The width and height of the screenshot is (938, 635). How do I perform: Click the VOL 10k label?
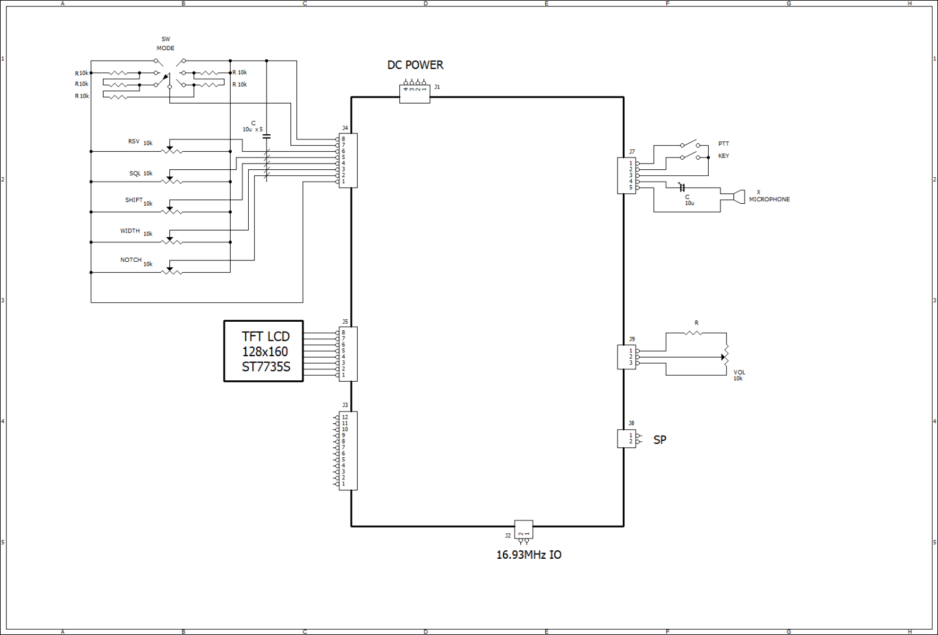pyautogui.click(x=739, y=375)
